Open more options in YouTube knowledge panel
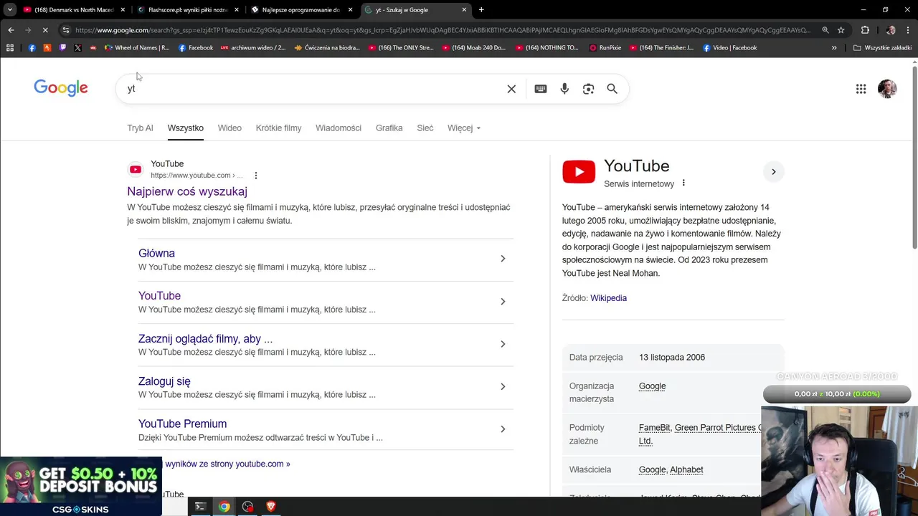This screenshot has width=918, height=516. (683, 183)
